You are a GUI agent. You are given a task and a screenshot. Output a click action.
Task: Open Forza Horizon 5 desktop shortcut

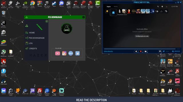(177, 82)
